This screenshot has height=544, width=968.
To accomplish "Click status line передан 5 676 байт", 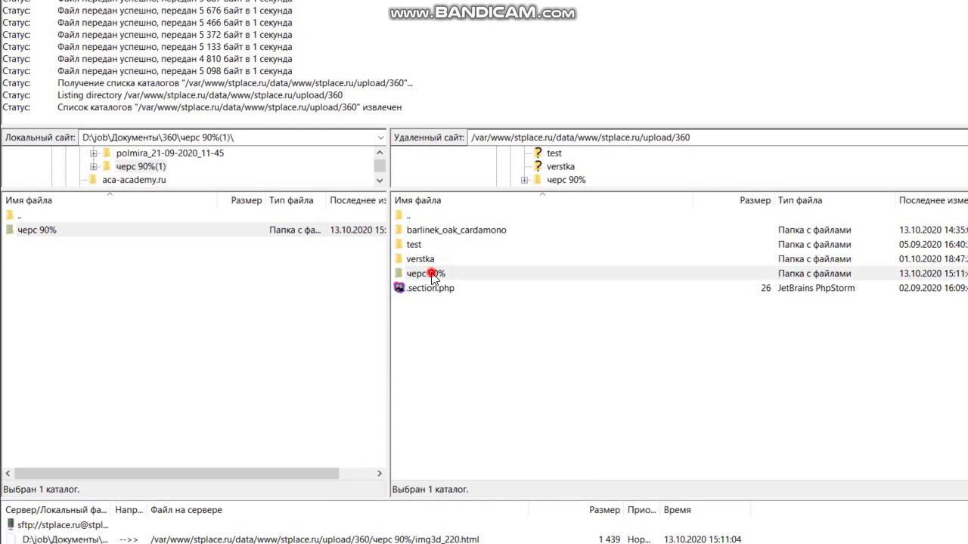I will 175,11.
